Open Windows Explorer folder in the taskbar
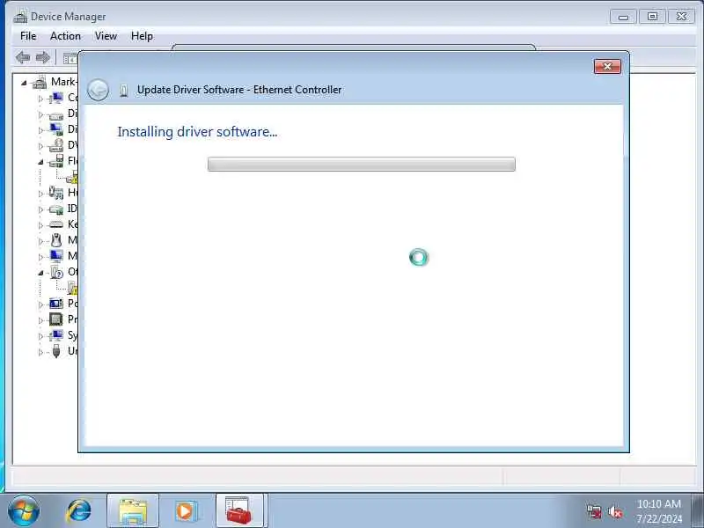 coord(133,511)
